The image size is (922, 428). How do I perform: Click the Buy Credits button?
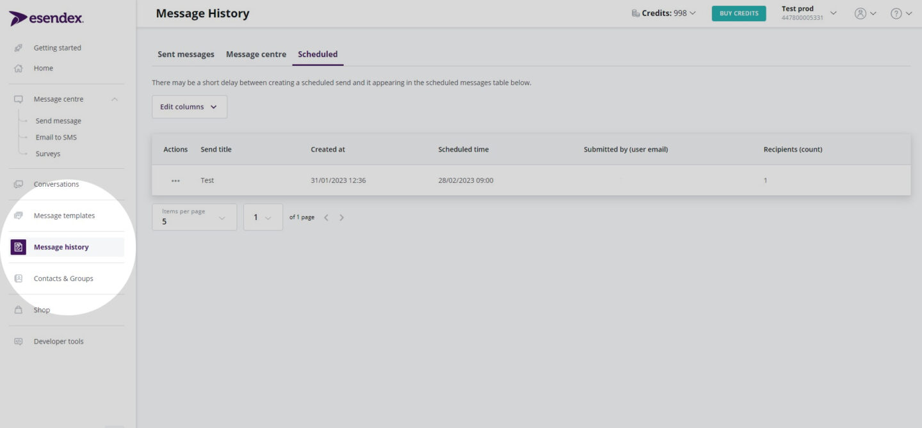[x=738, y=13]
